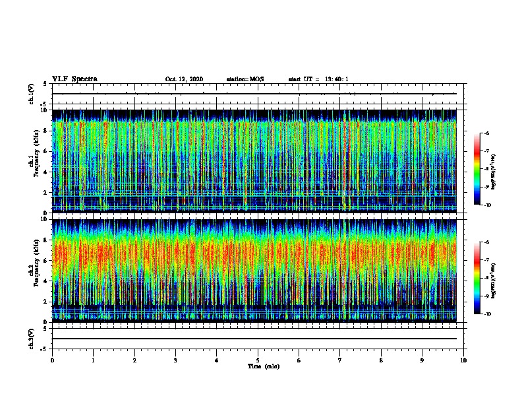Click the '7' tick label on time axis
The height and width of the screenshot is (404, 522).
click(x=340, y=360)
